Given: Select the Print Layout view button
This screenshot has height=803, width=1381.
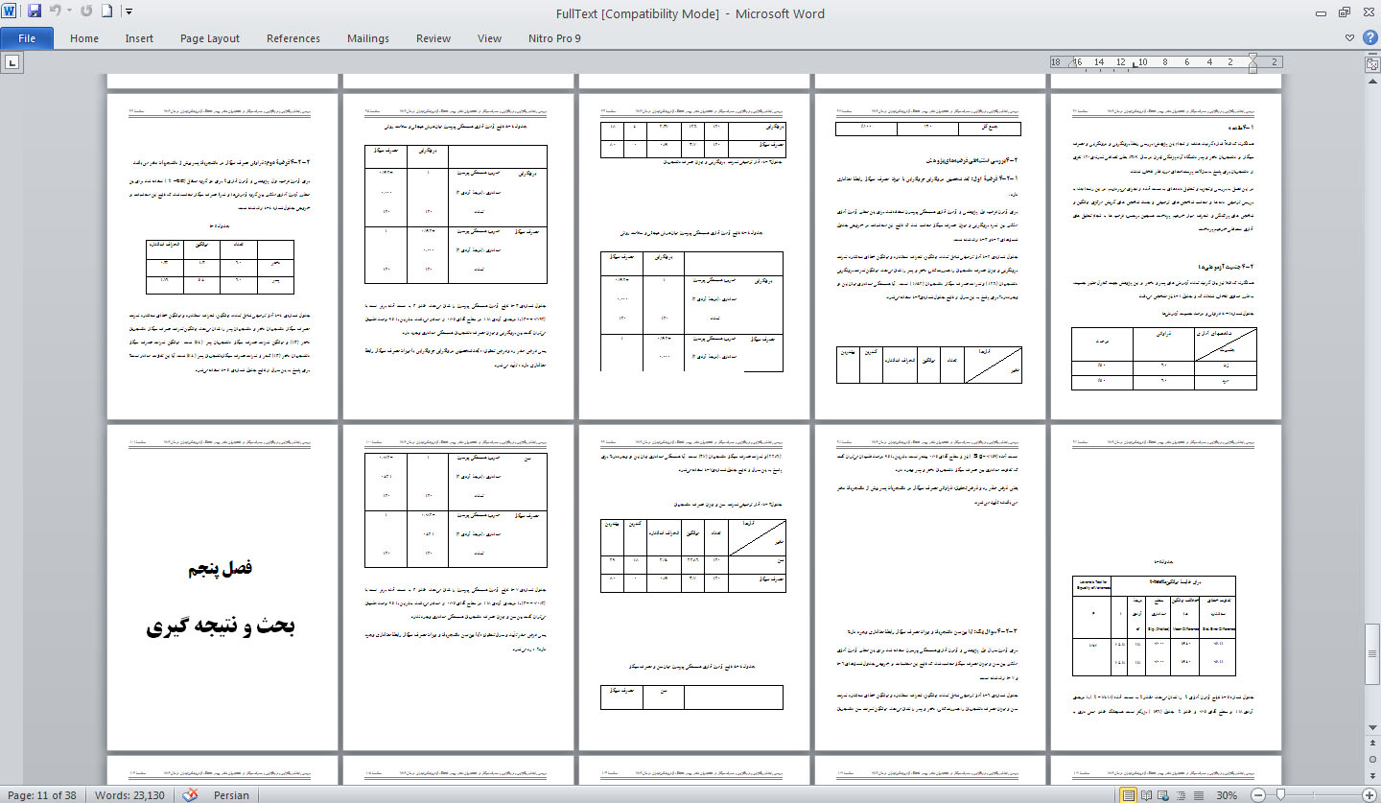Looking at the screenshot, I should pyautogui.click(x=1130, y=795).
